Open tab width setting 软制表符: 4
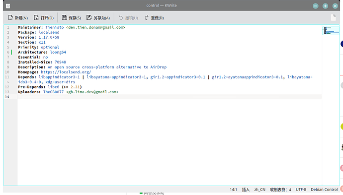The width and height of the screenshot is (343, 195). pyautogui.click(x=280, y=190)
